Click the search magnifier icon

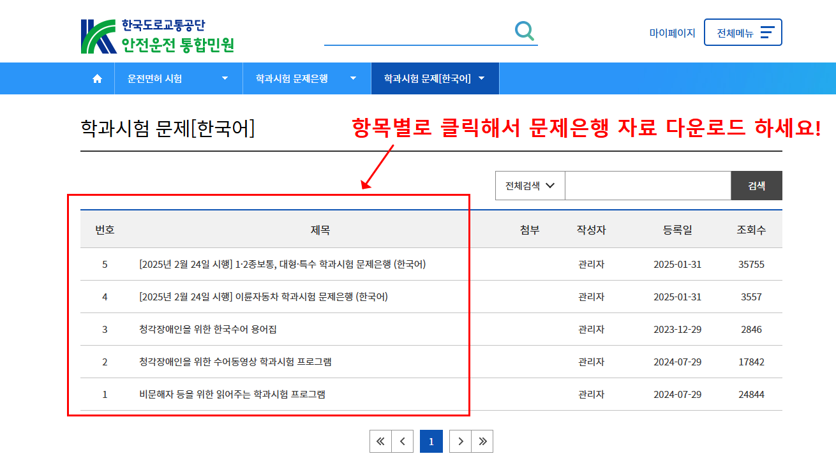click(523, 30)
